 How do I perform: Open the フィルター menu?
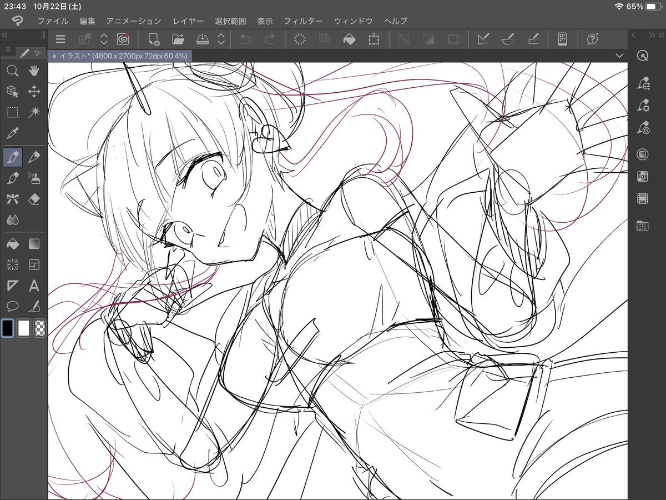coord(305,21)
